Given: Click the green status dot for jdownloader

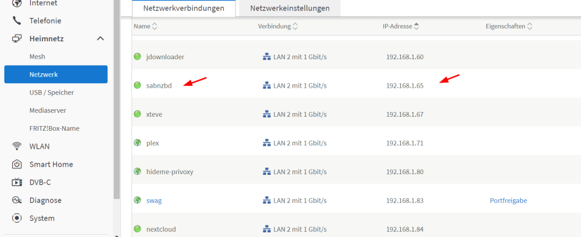Looking at the screenshot, I should coord(138,57).
